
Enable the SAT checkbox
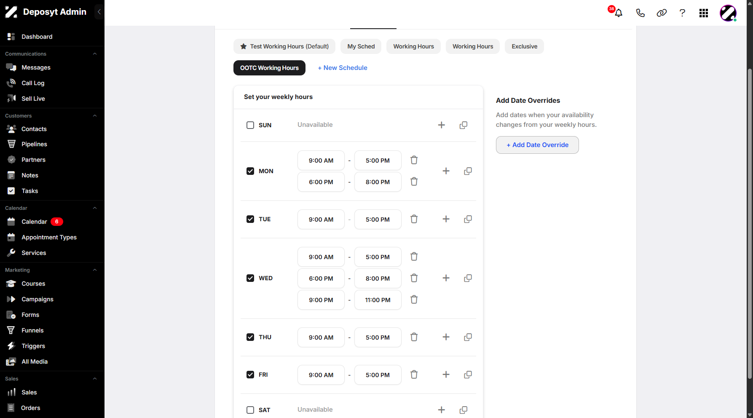[x=250, y=410]
